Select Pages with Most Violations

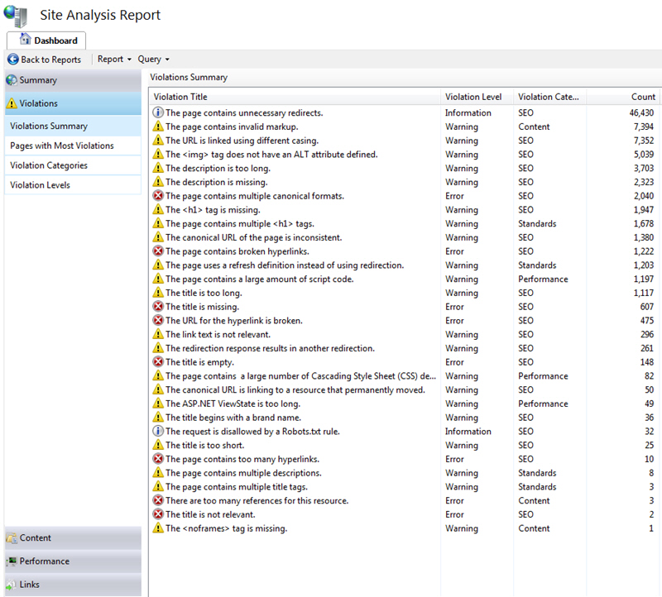click(62, 146)
